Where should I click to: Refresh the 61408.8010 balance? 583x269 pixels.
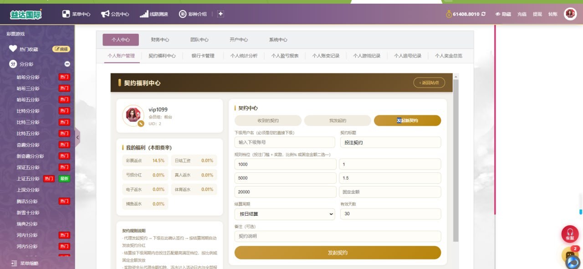click(483, 14)
